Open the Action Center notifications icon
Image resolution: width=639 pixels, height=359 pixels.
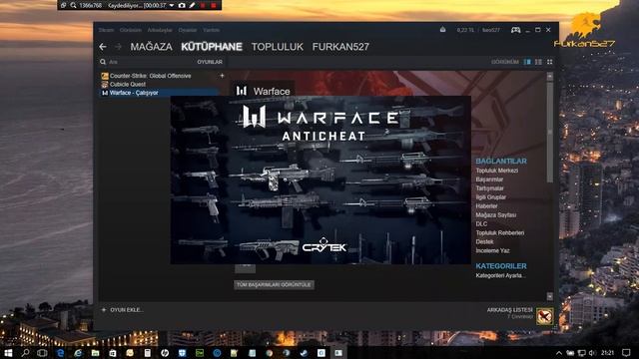coord(626,352)
